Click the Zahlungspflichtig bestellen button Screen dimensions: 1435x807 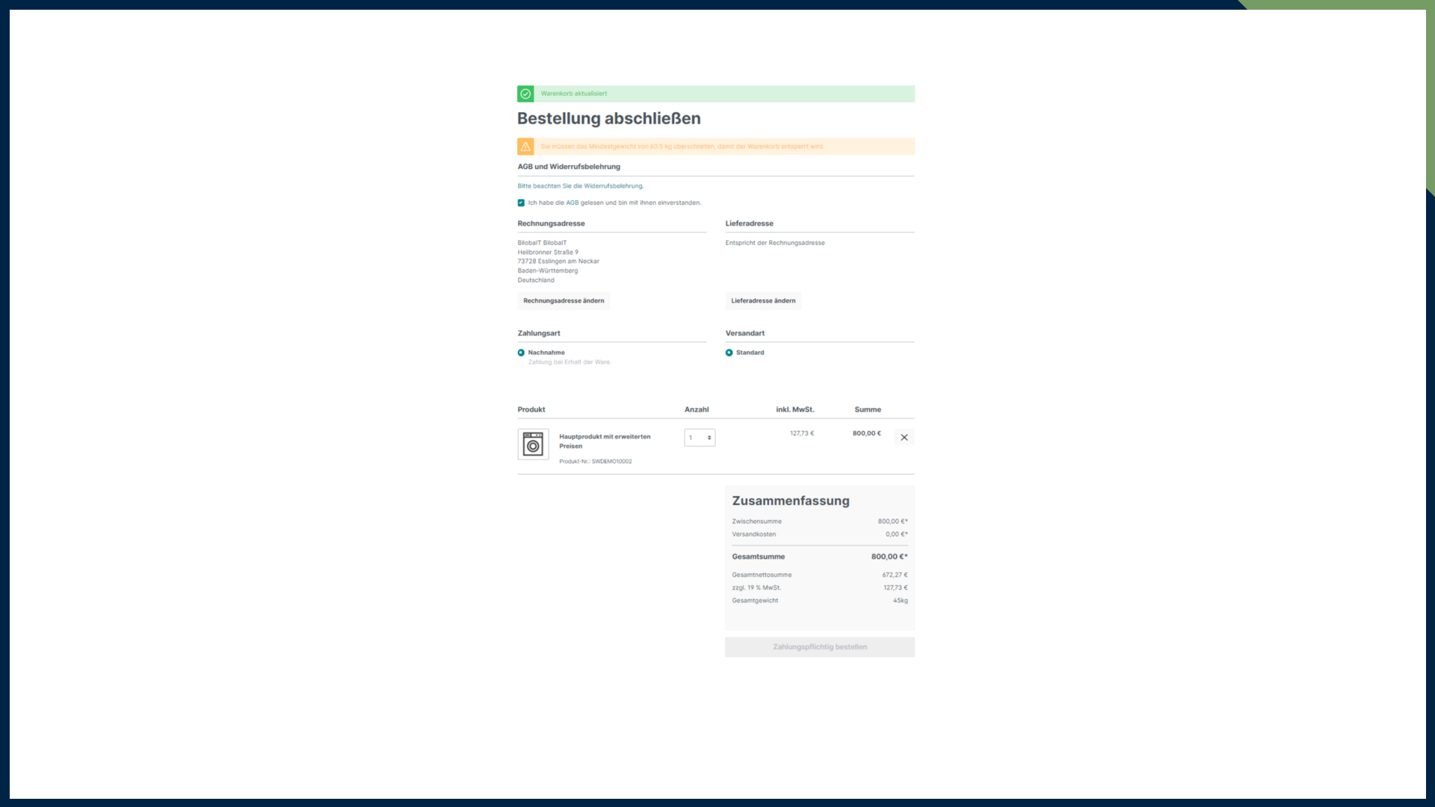pos(819,646)
